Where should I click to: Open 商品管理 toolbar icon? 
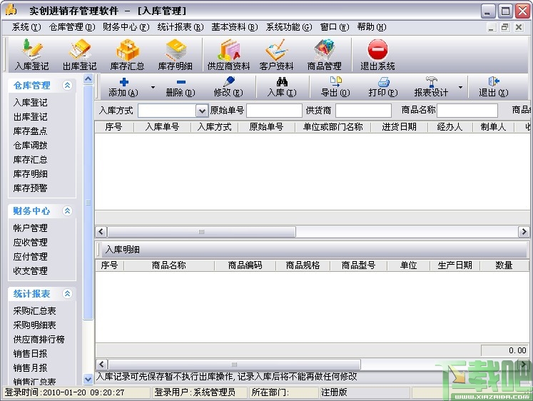point(324,50)
